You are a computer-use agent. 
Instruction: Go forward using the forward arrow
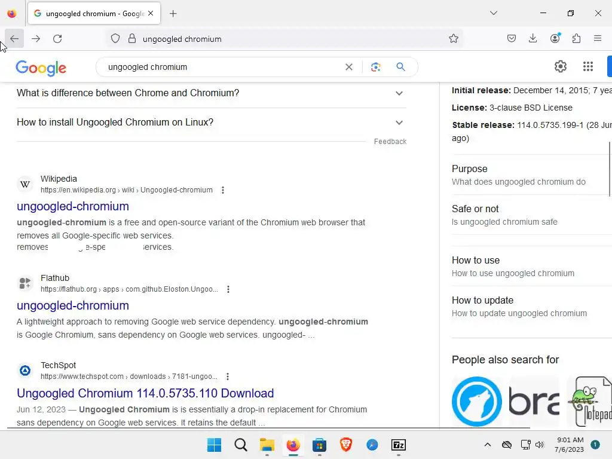[36, 39]
